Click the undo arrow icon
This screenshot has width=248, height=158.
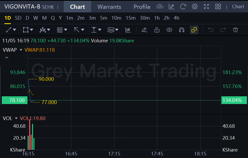[211, 30]
